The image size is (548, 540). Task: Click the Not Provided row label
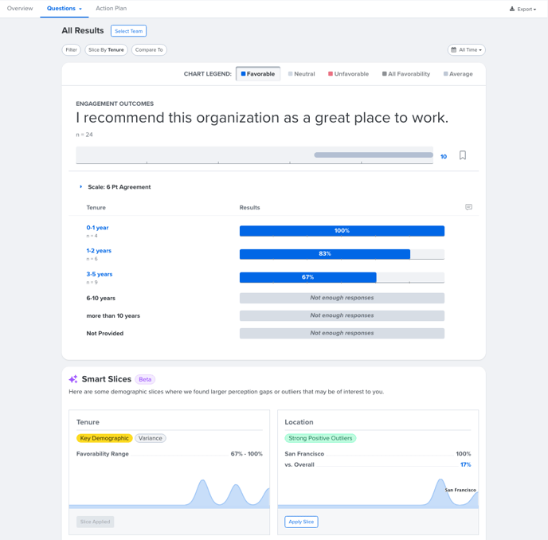click(105, 334)
